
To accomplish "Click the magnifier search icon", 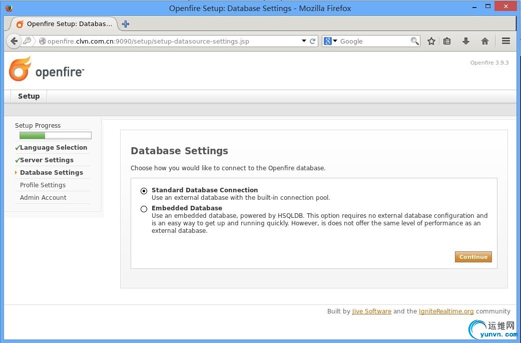I will [x=414, y=41].
